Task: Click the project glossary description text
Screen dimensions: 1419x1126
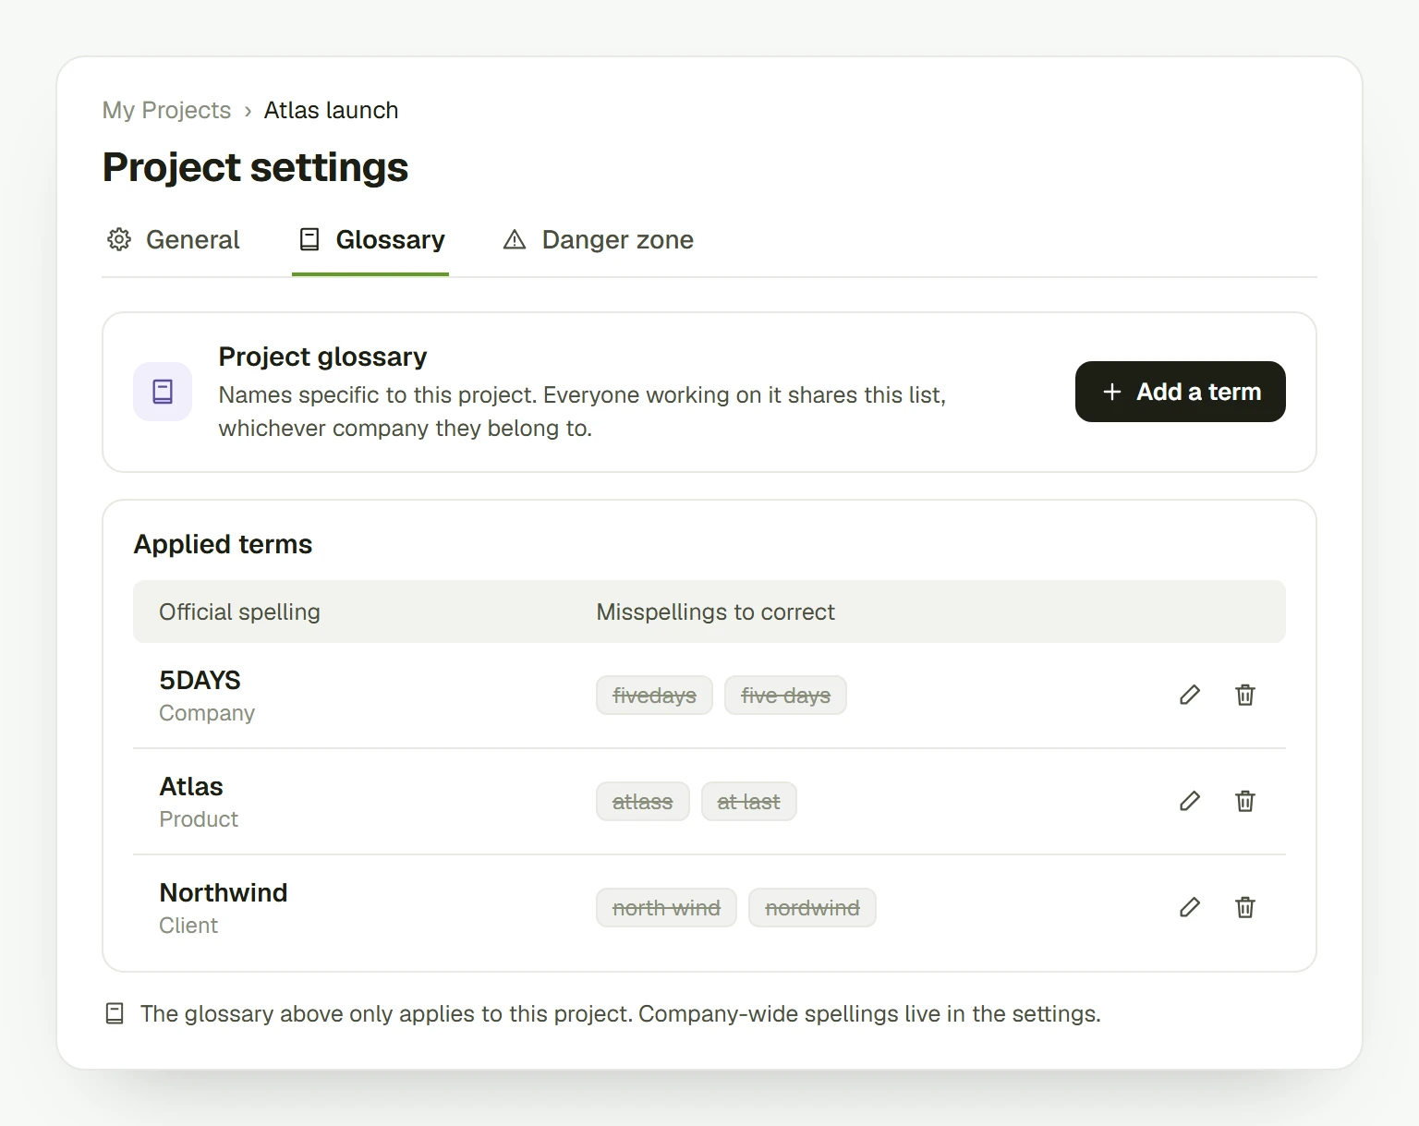Action: tap(582, 412)
